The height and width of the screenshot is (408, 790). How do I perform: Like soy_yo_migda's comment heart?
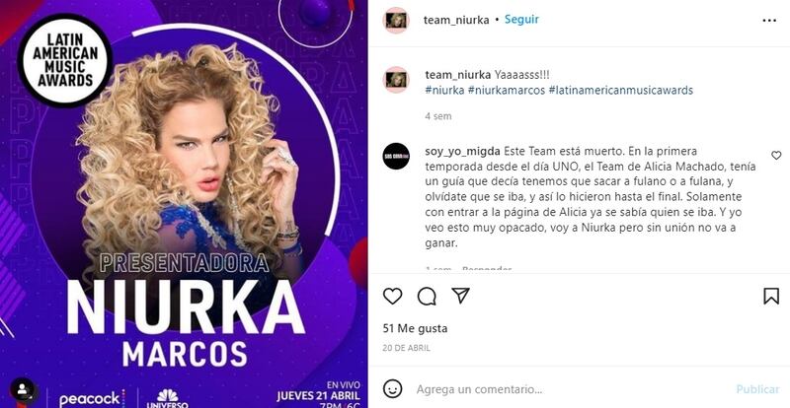tap(776, 156)
